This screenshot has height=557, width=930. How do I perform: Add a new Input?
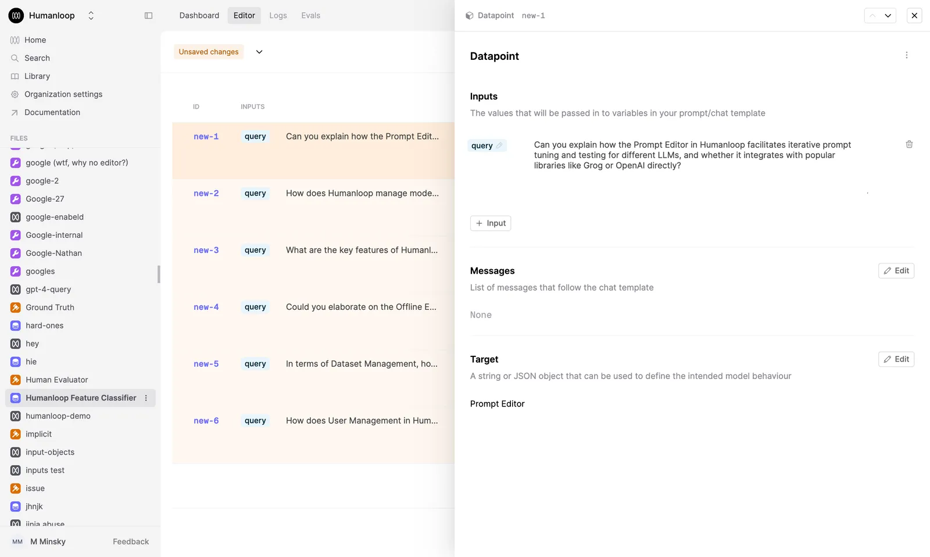coord(491,223)
